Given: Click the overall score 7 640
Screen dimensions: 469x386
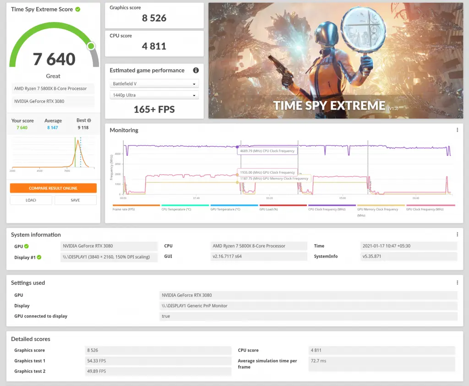Looking at the screenshot, I should coord(54,59).
